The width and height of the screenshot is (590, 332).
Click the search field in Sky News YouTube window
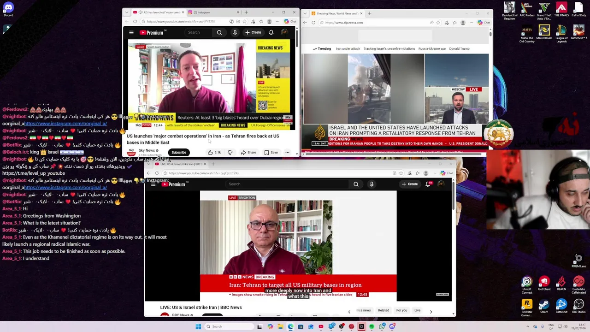[198, 33]
